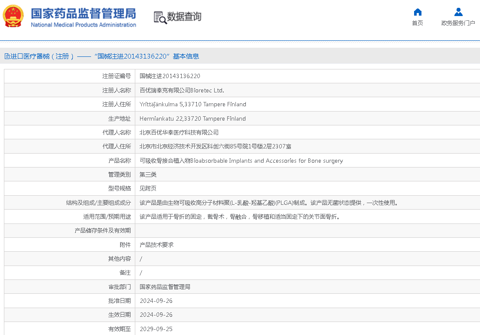Click the document icon before 进口医疗器械

(x=7, y=56)
